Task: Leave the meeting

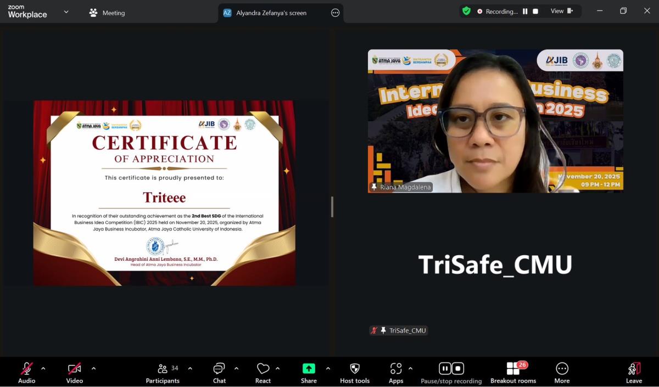Action: [x=634, y=372]
